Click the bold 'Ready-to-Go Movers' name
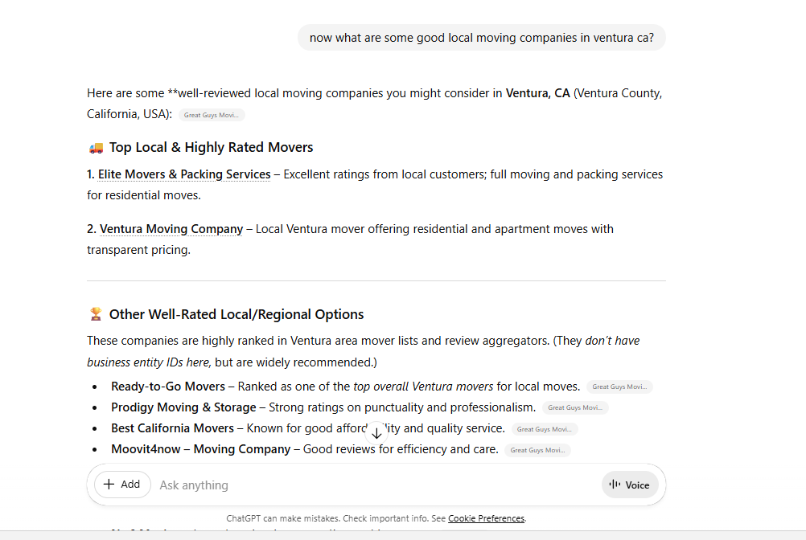 pyautogui.click(x=168, y=387)
